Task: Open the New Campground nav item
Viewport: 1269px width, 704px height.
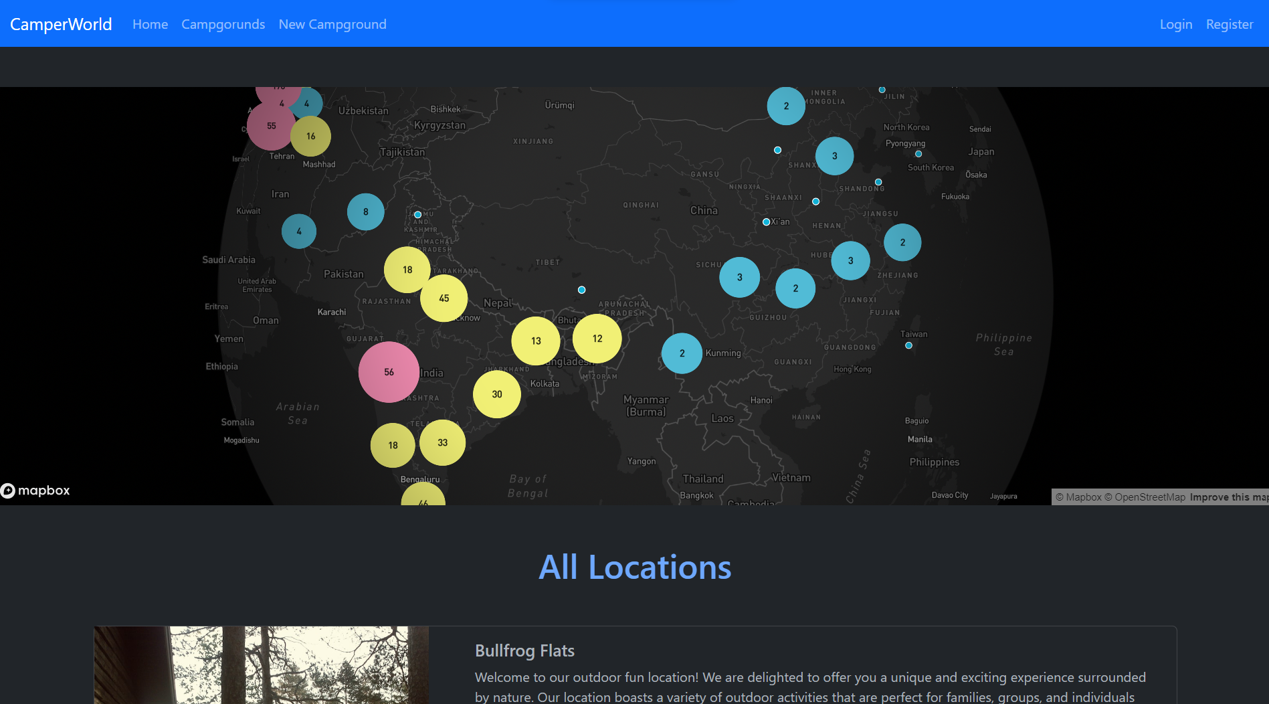Action: point(332,24)
